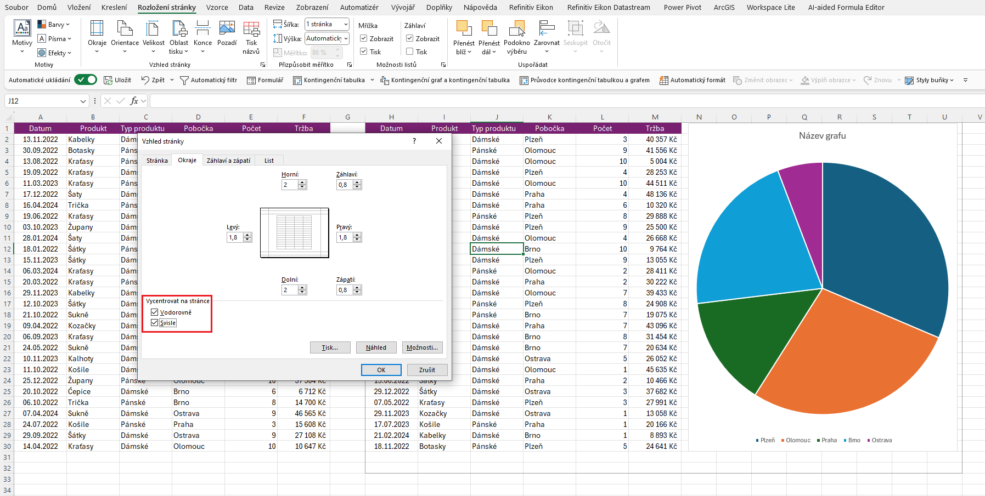Open Průvodce kontingenční tabulkou a grafem
Viewport: 985px width, 496px height.
(584, 80)
